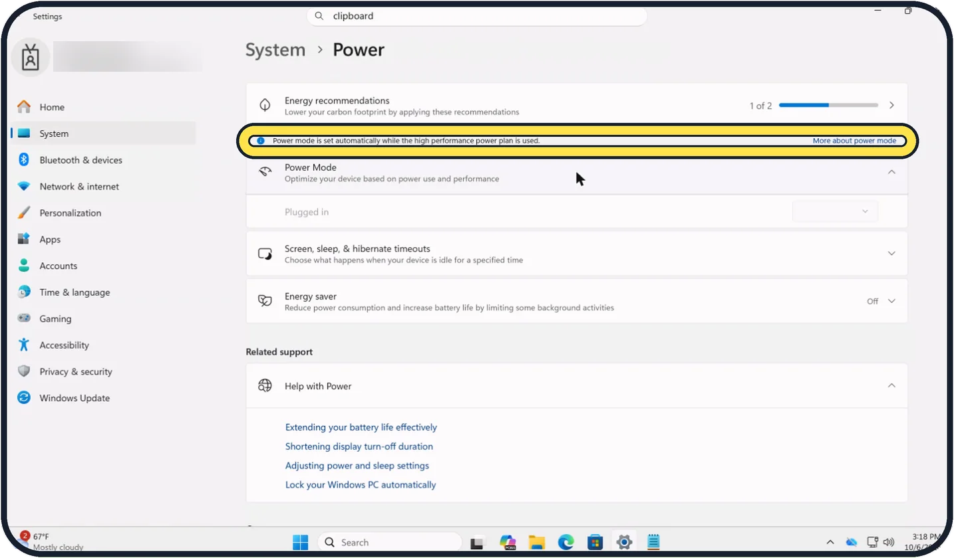Click the settings search box containing clipboard
The width and height of the screenshot is (954, 558).
[x=476, y=16]
